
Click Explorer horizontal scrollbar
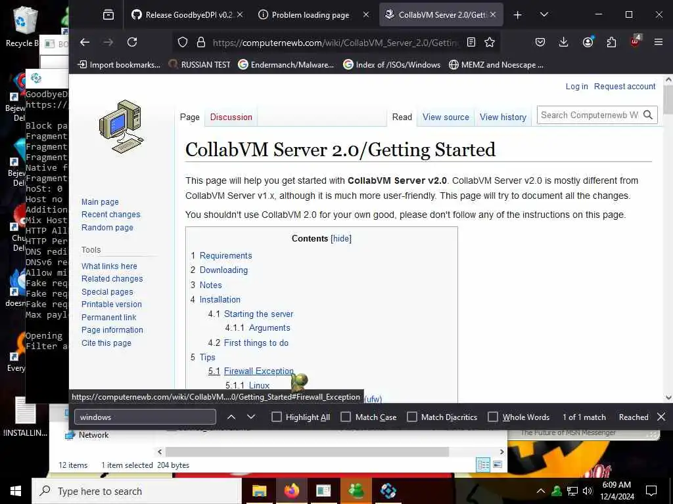[x=308, y=451]
